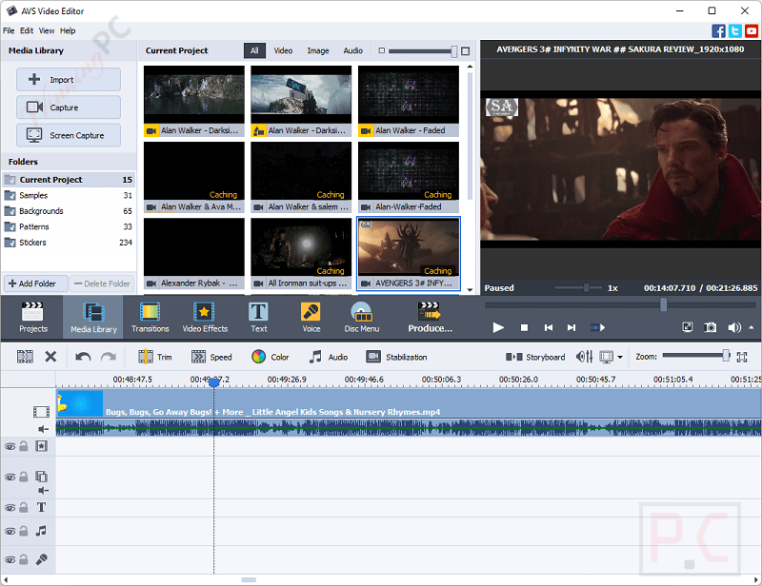This screenshot has height=586, width=762.
Task: Click the timeline Zoom slider
Action: (x=695, y=356)
